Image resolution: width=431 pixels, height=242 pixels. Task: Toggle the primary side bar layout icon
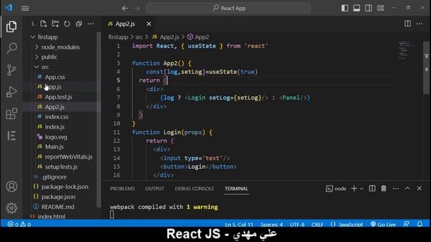pos(345,8)
